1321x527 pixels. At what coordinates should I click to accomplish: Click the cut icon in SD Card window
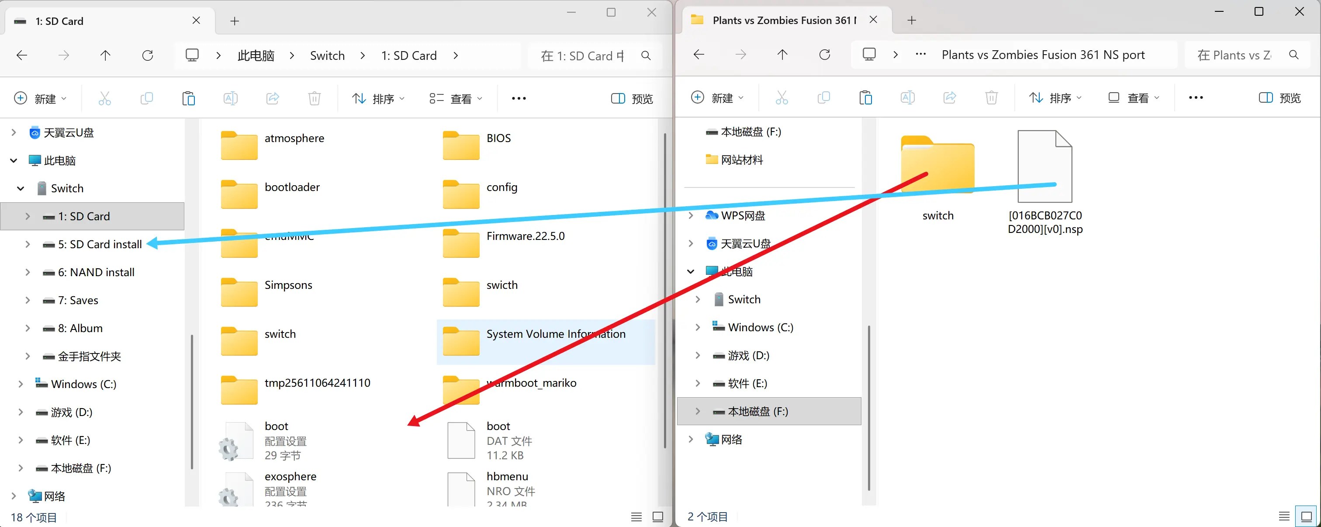click(104, 98)
